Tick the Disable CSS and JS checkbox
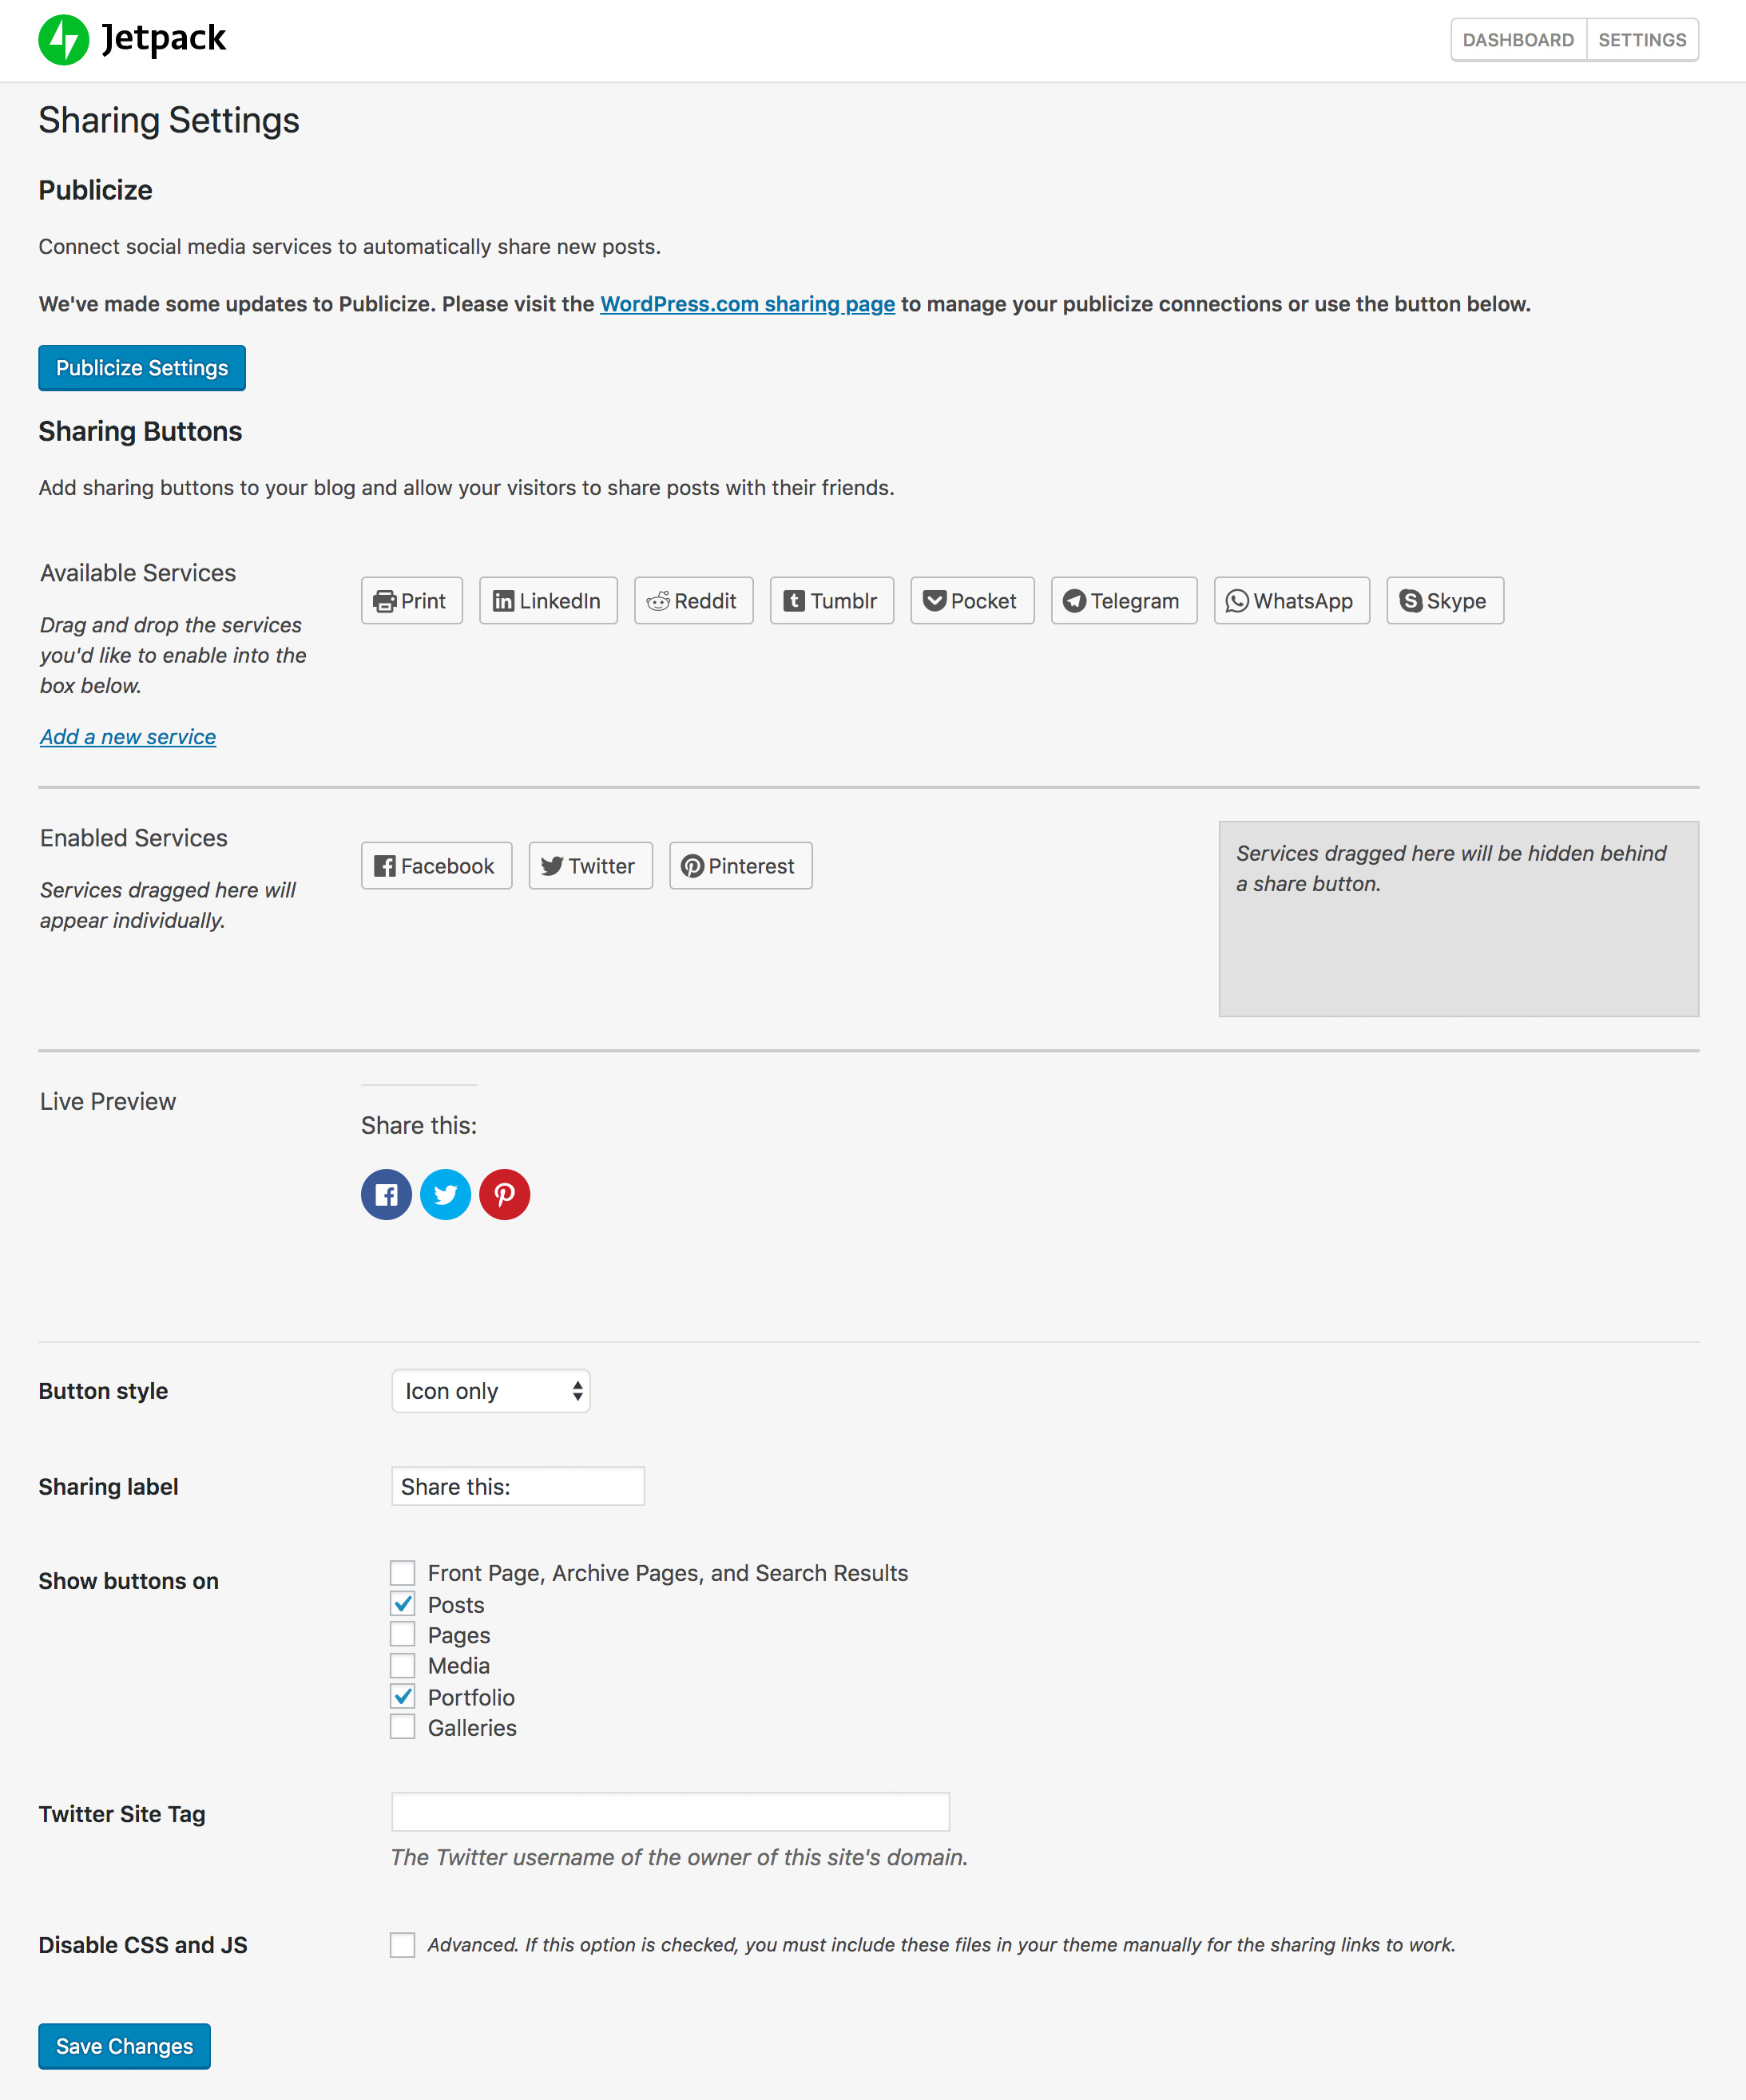This screenshot has width=1746, height=2100. (403, 1945)
